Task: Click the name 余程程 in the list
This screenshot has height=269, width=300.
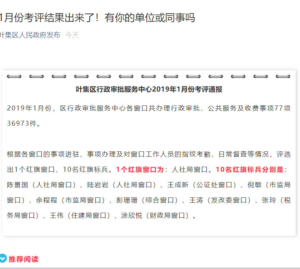Action: 47,200
